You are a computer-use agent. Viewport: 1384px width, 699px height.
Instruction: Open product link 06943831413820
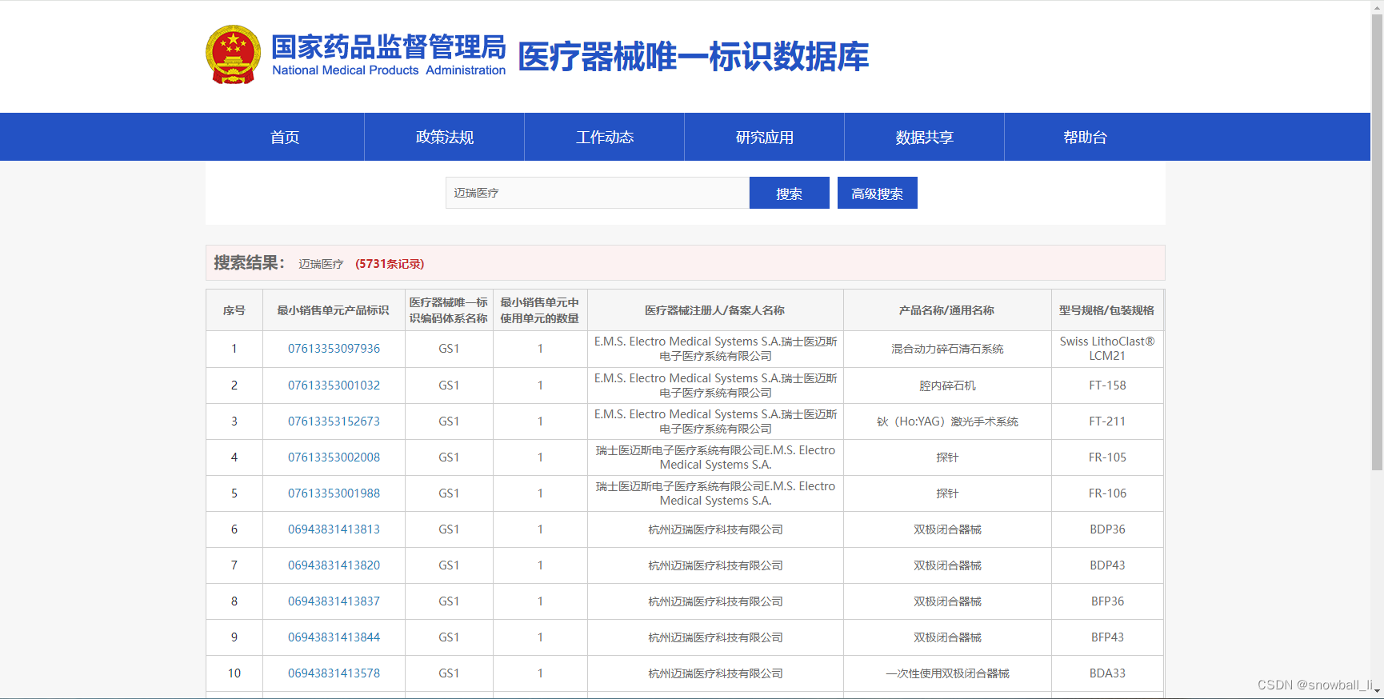334,565
